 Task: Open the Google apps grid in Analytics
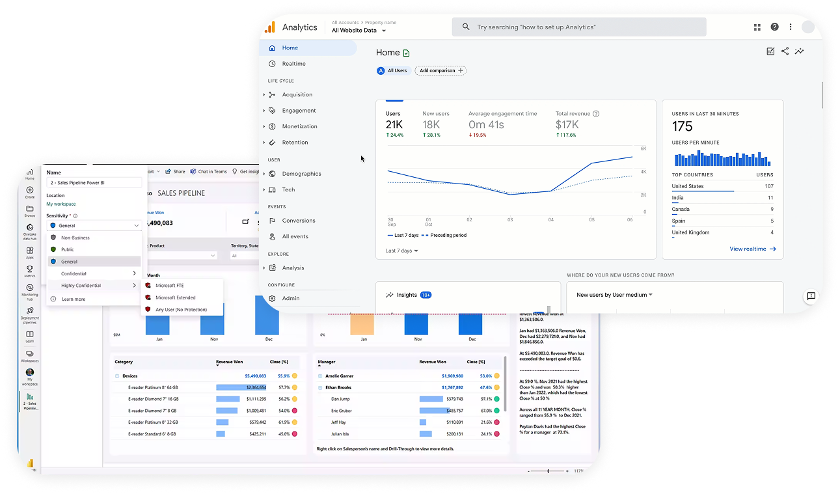[757, 27]
